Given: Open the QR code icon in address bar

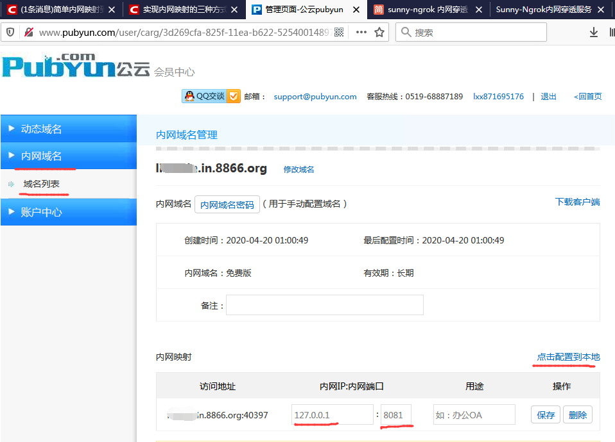Looking at the screenshot, I should pos(339,32).
